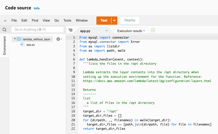Screen dimensions: 218x134
Task: Collapse the lambda_without_layer folder
Action: (15, 39)
